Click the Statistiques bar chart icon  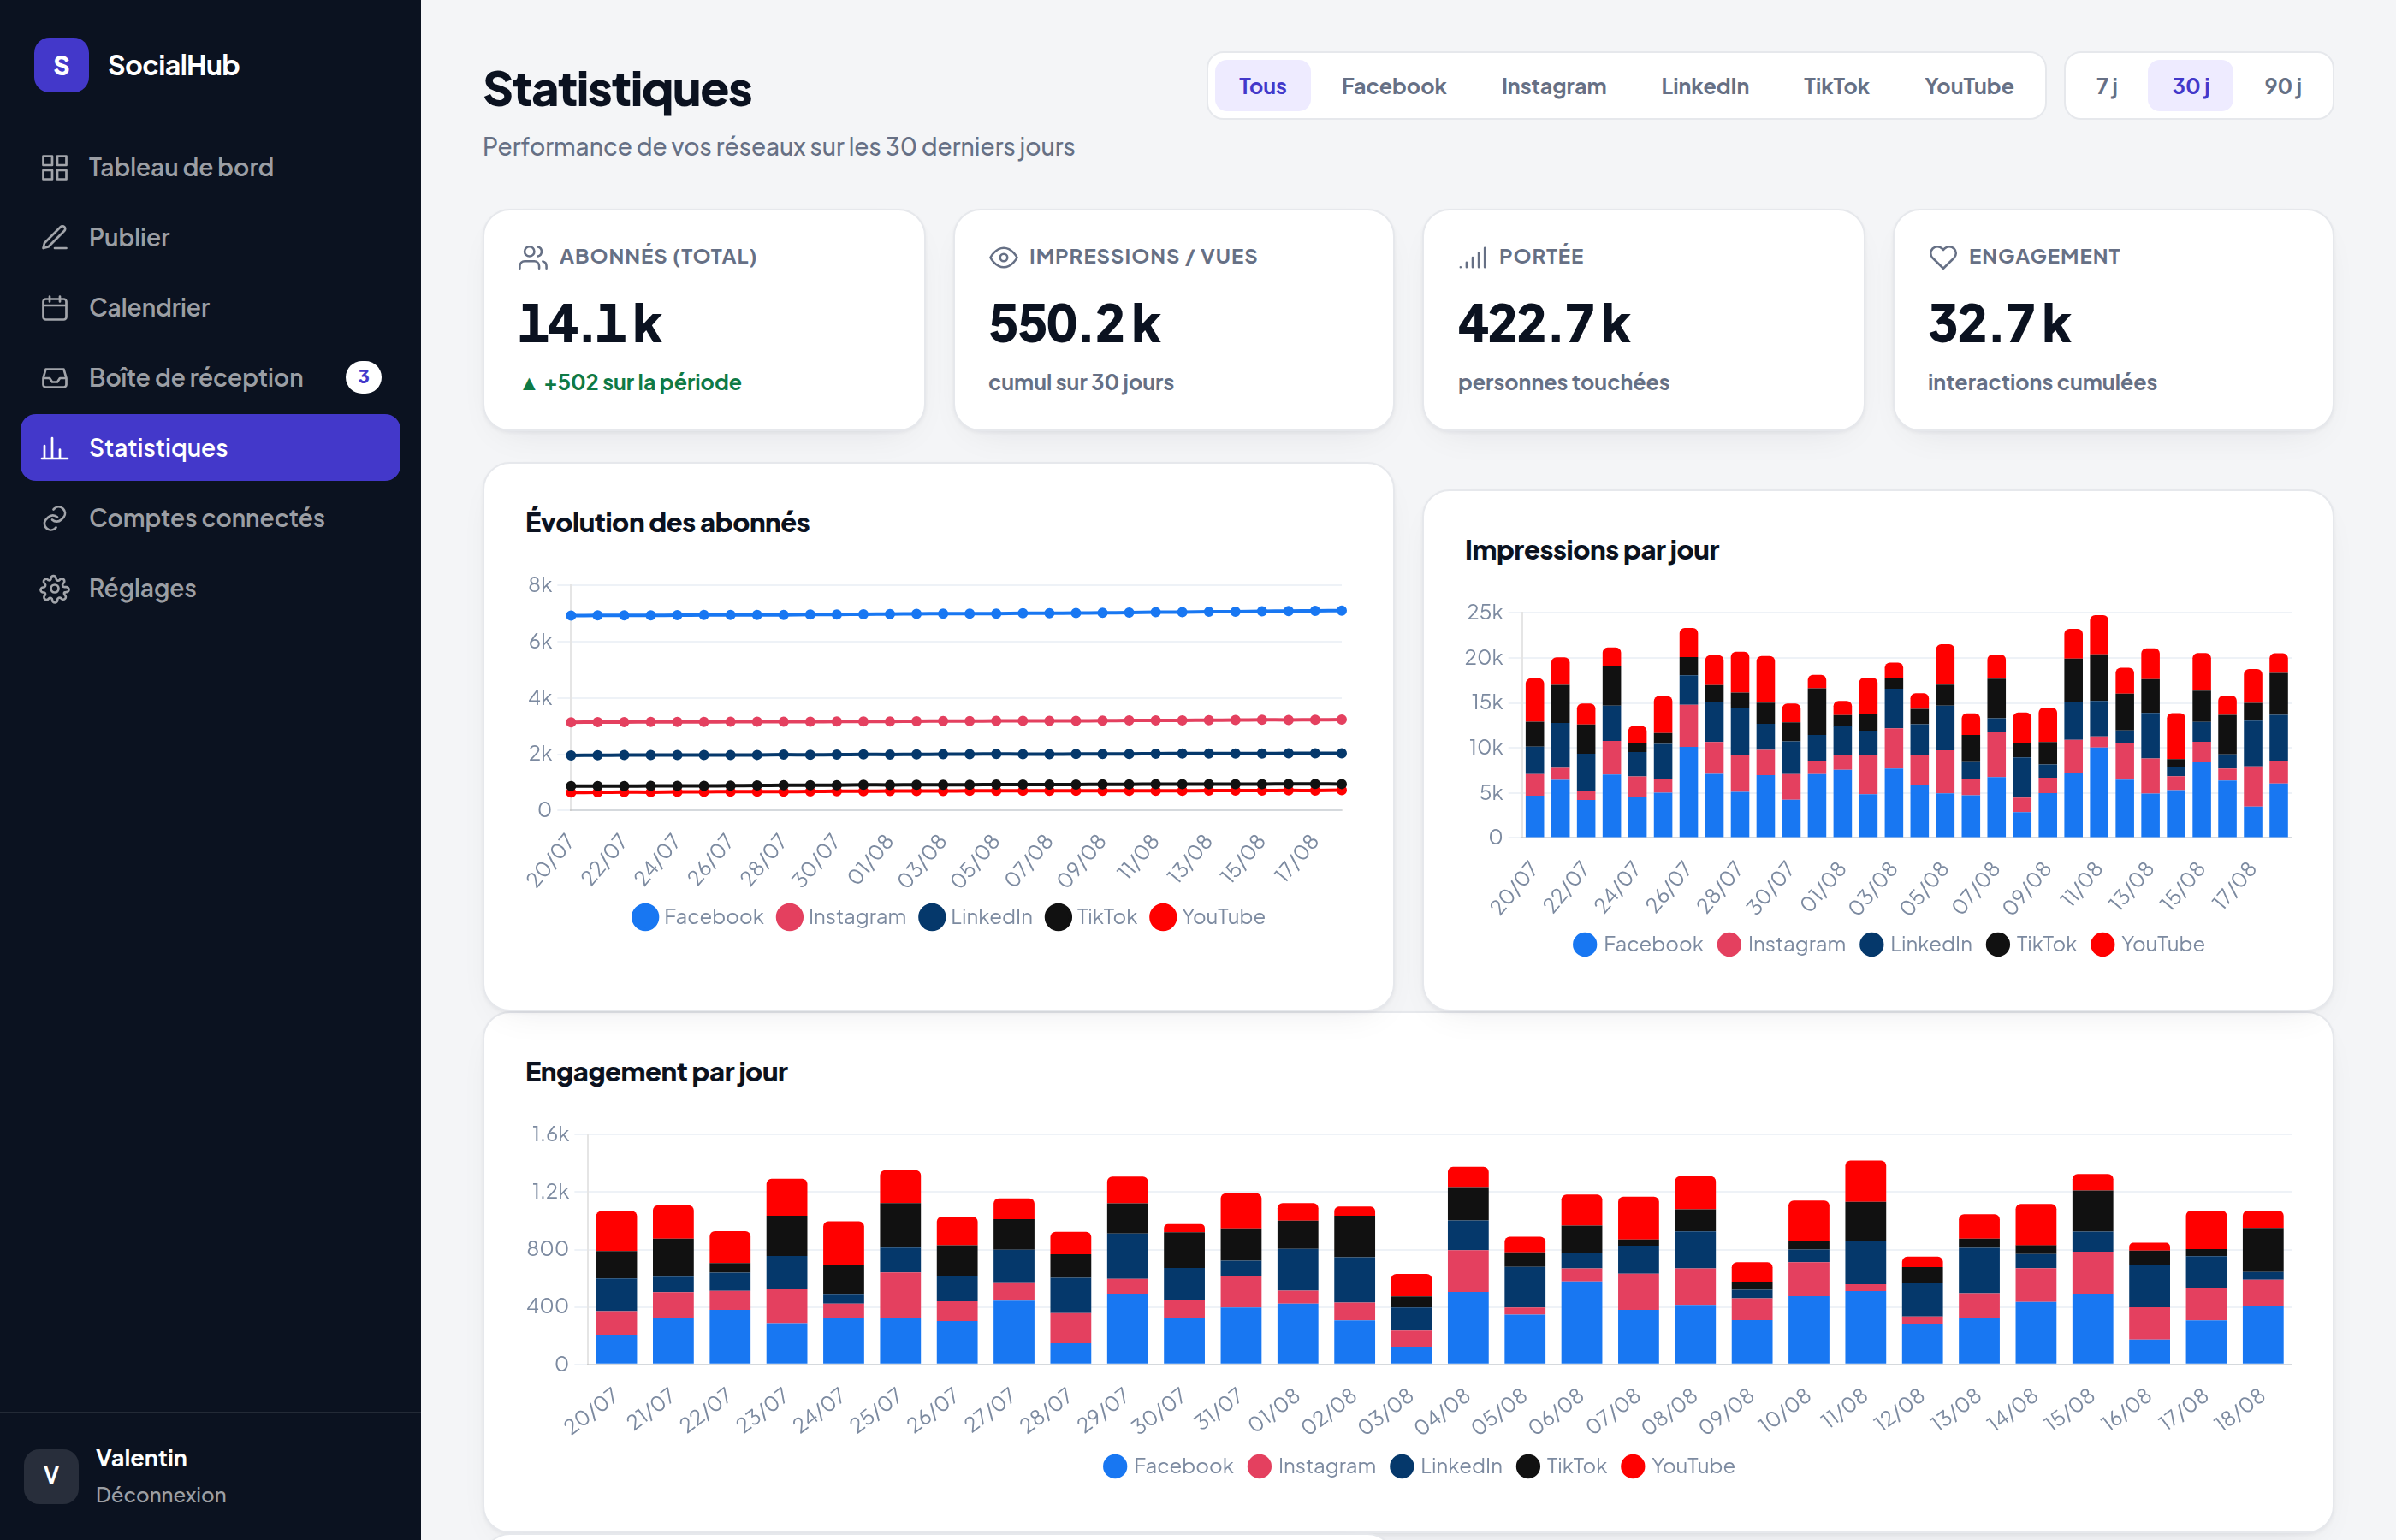tap(55, 447)
